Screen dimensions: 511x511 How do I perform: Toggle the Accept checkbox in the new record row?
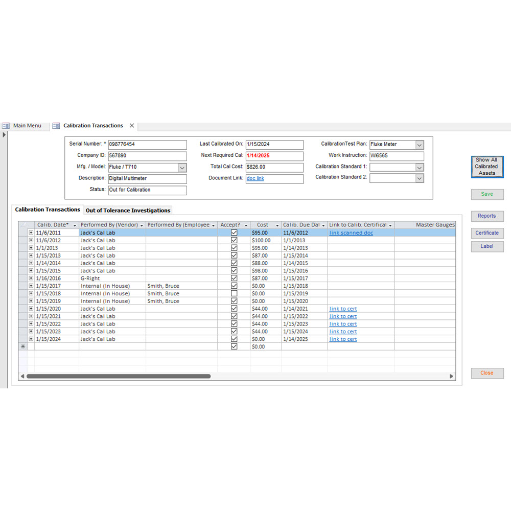[234, 346]
